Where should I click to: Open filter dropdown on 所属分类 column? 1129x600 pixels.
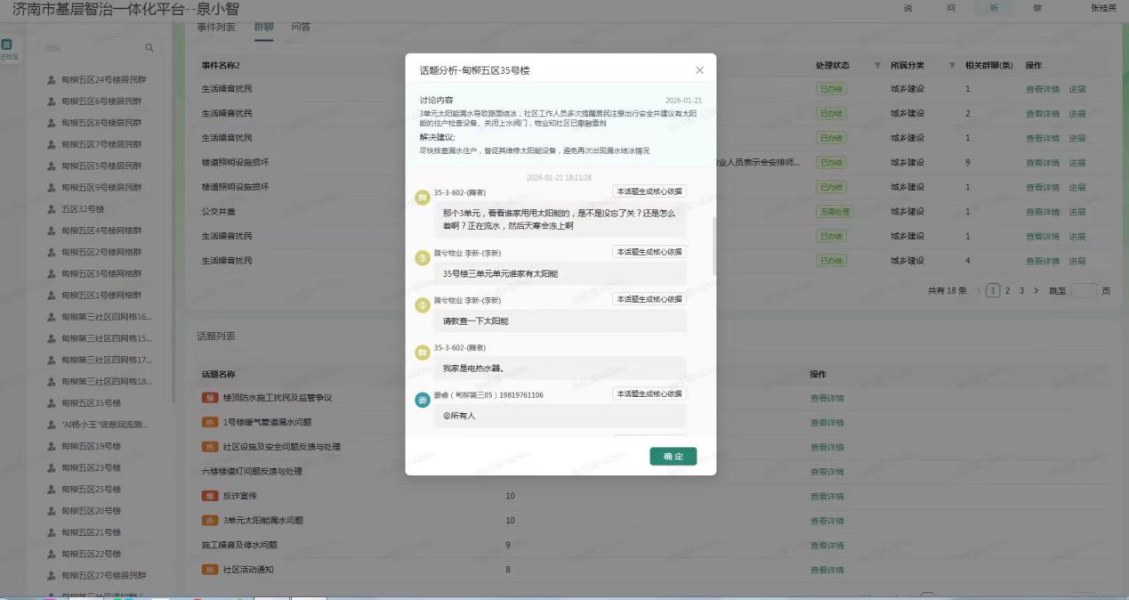pyautogui.click(x=953, y=66)
